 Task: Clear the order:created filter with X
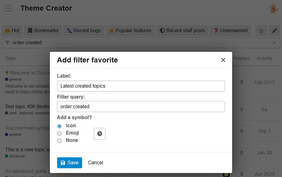274,43
